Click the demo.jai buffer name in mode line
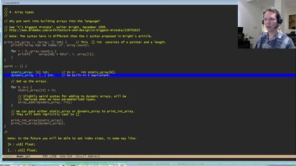 23,156
